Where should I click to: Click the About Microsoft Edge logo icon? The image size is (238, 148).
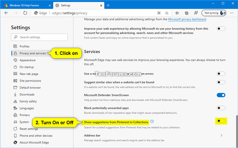click(15, 143)
